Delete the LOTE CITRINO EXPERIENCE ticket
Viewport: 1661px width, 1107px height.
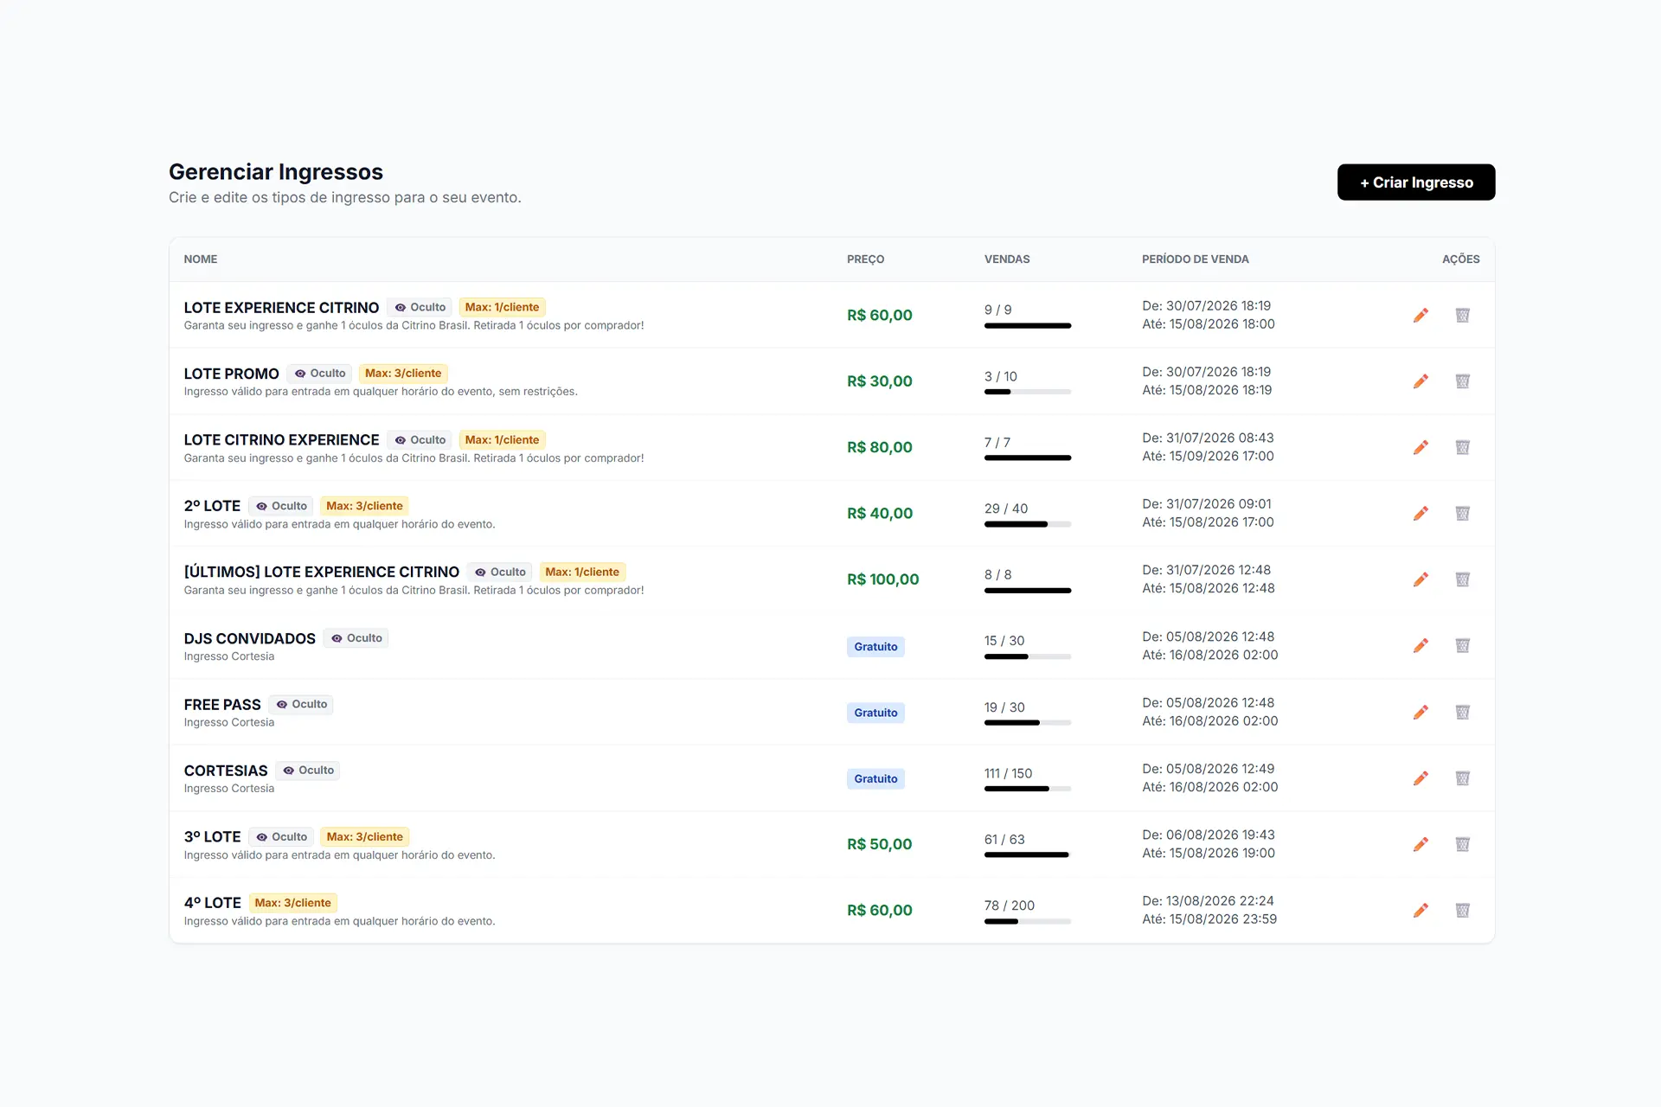pos(1462,447)
